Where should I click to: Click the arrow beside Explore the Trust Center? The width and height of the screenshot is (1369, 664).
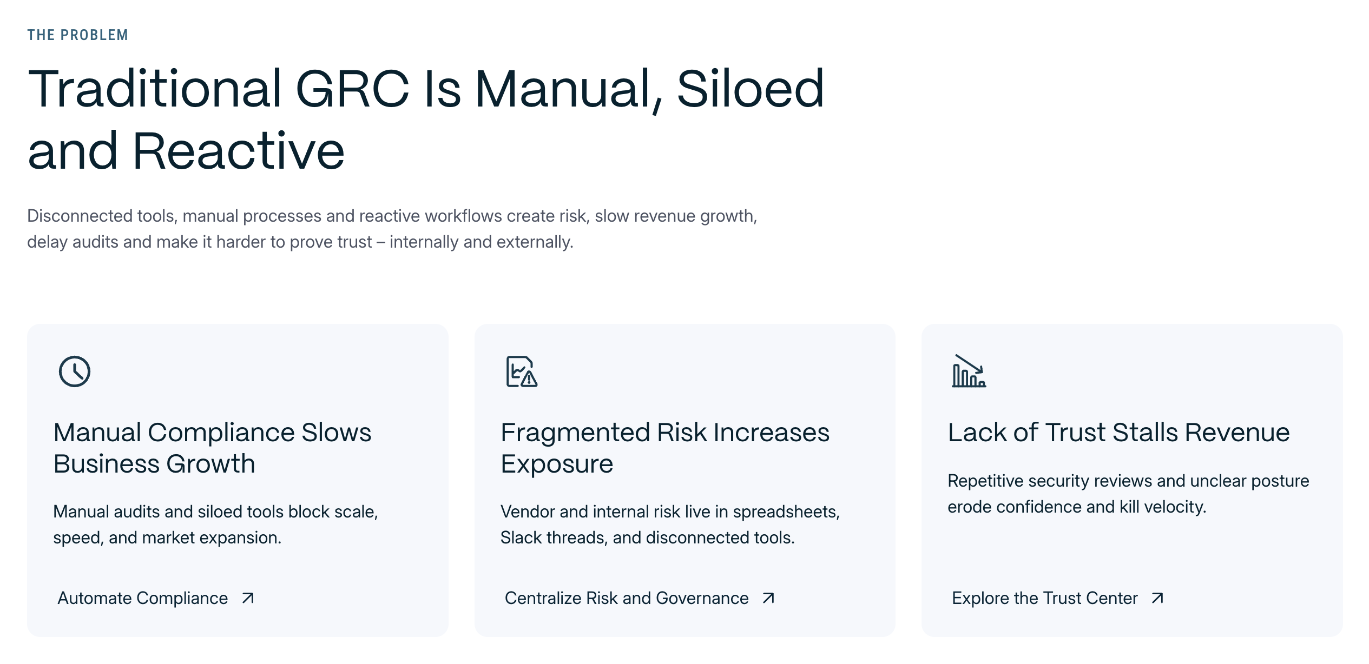coord(1157,598)
